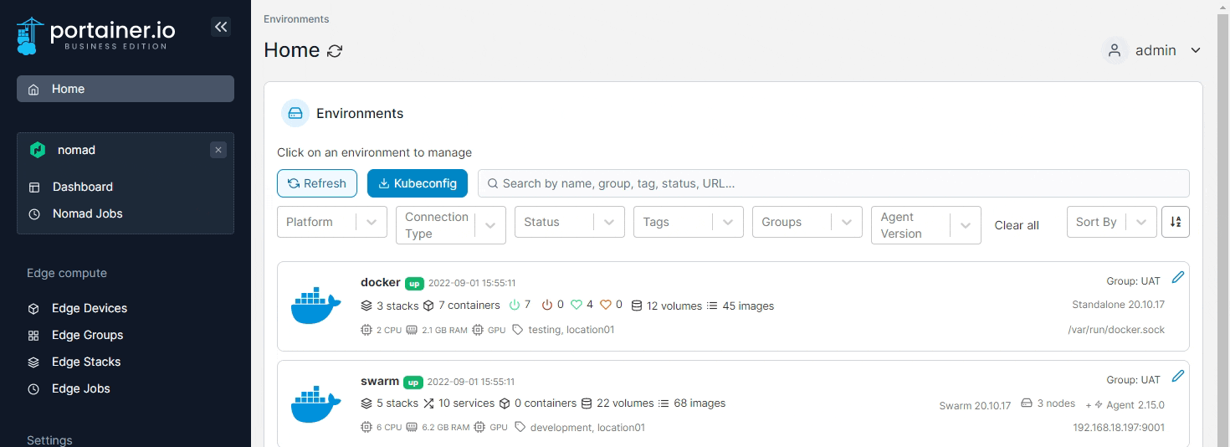Click the Kubeconfig download button

pyautogui.click(x=418, y=183)
